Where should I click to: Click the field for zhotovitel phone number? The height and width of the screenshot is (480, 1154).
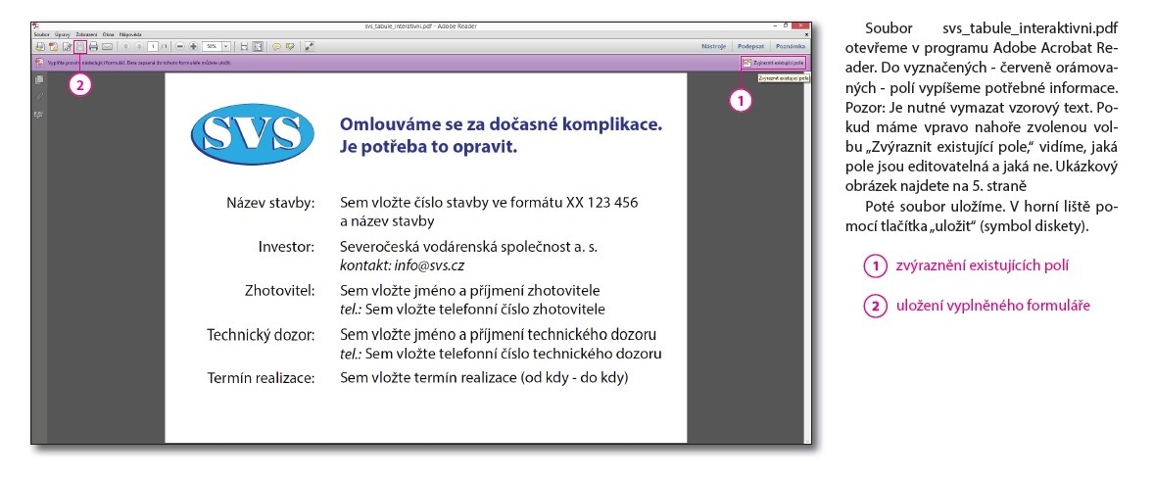pyautogui.click(x=485, y=309)
